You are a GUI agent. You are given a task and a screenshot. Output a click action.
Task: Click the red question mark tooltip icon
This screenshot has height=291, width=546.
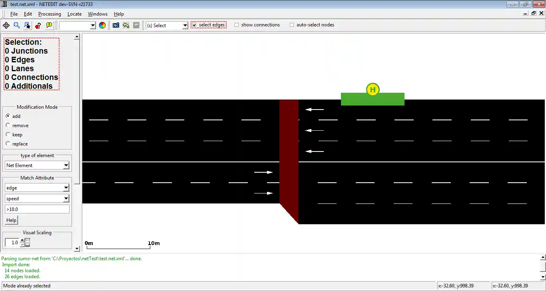point(38,25)
